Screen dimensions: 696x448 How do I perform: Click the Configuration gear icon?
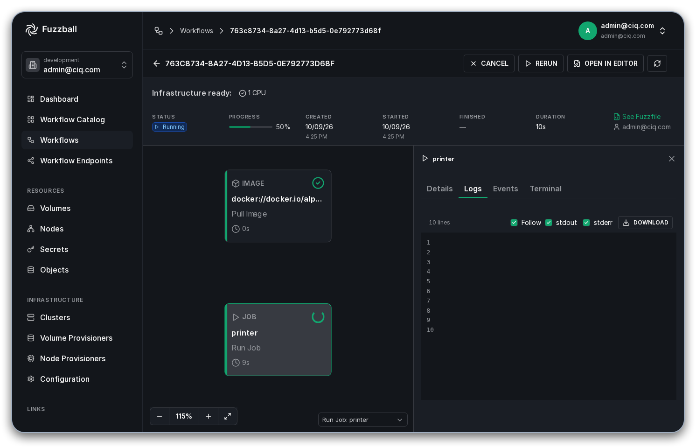coord(31,379)
